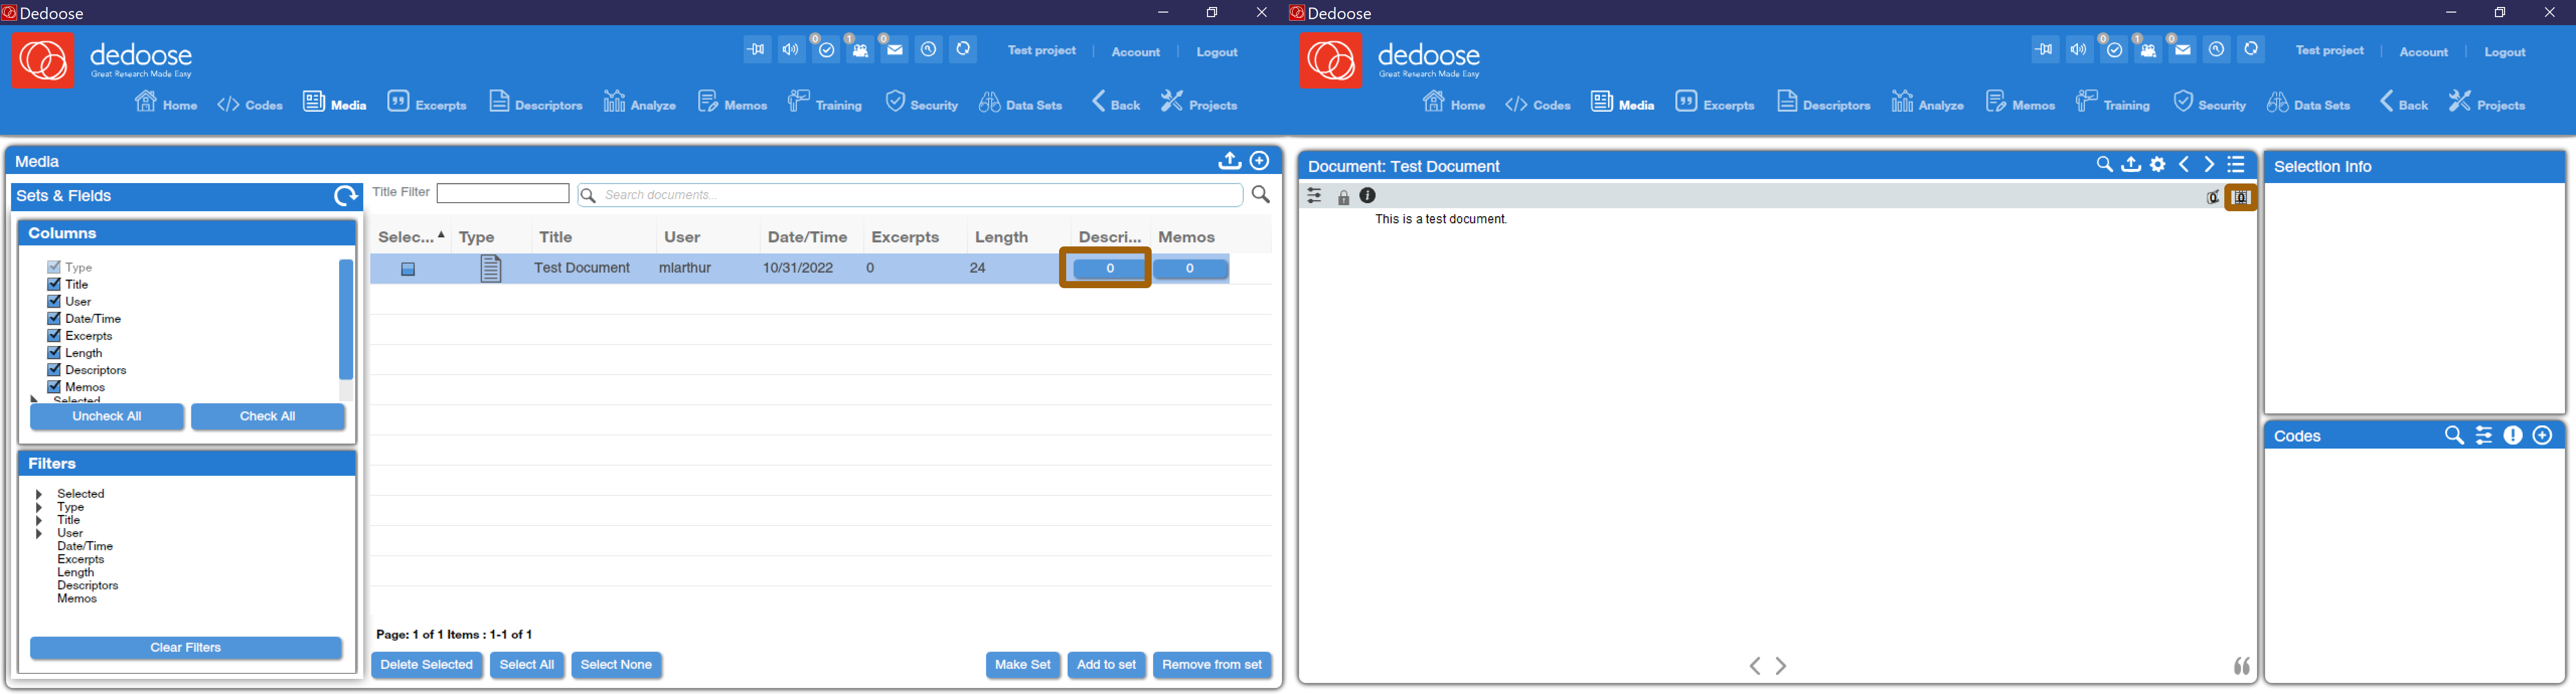Click the sliders options icon in document toolbar
Image resolution: width=2576 pixels, height=694 pixels.
click(x=1314, y=197)
